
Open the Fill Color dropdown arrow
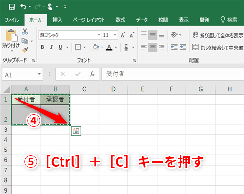(x=102, y=47)
